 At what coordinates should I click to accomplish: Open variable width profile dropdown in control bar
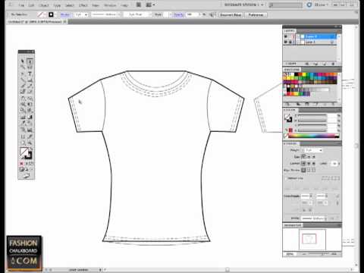pos(119,14)
